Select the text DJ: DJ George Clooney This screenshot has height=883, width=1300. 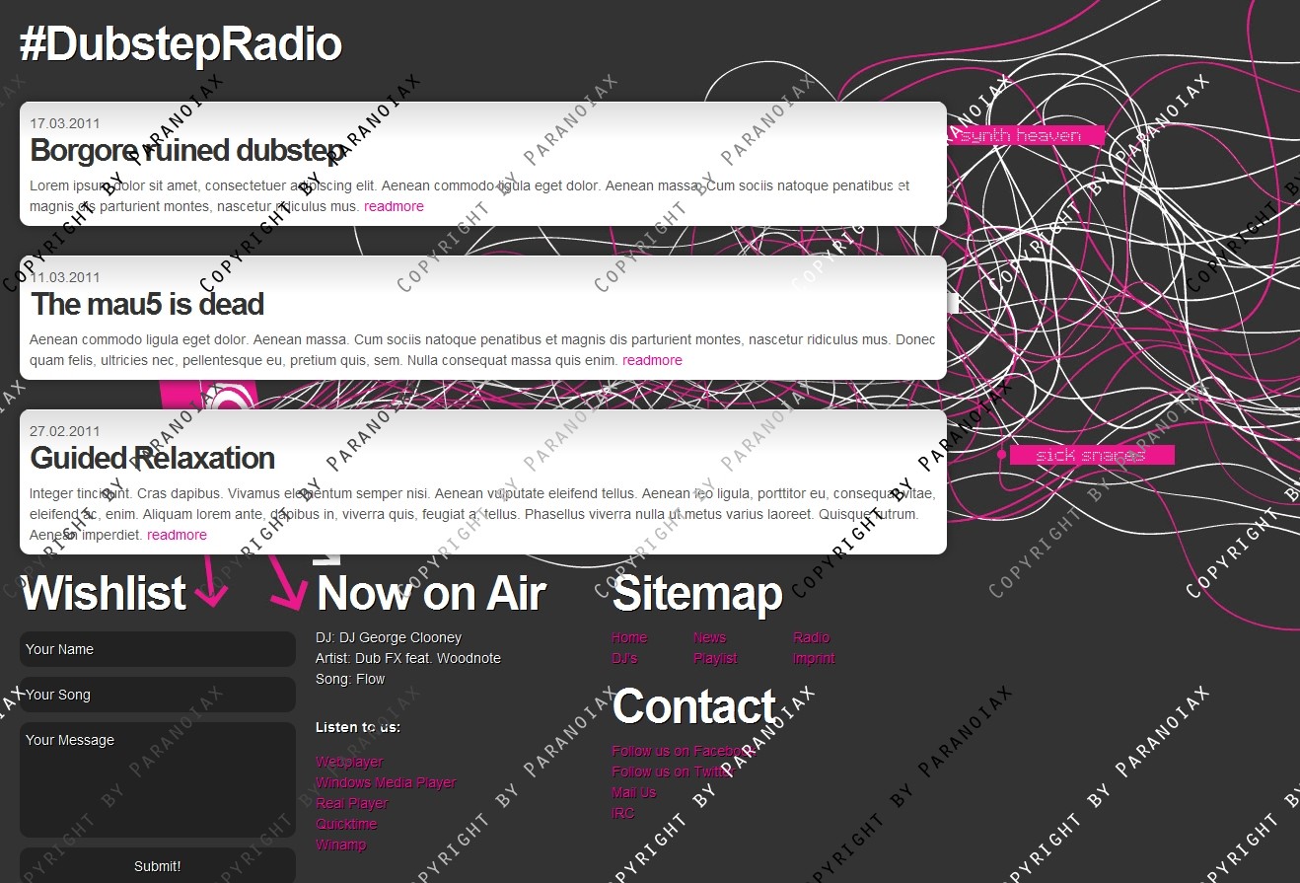pos(389,637)
